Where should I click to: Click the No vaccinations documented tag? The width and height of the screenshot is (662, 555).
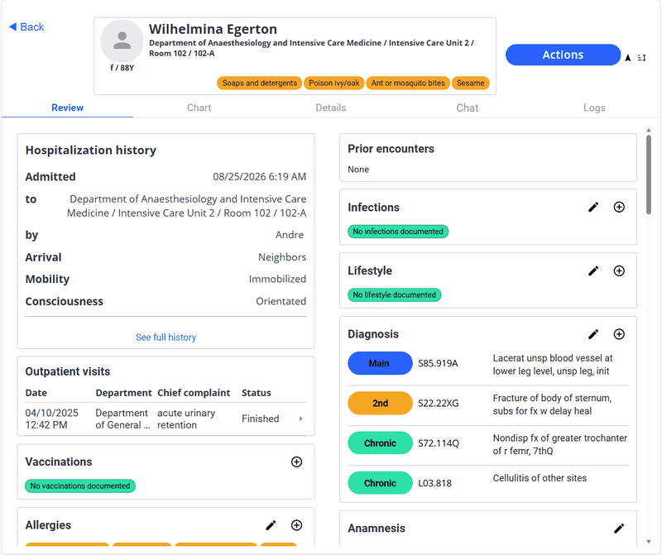pos(80,486)
